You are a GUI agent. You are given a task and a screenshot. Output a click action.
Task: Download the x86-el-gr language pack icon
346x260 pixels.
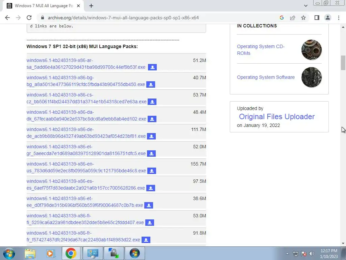(x=151, y=153)
